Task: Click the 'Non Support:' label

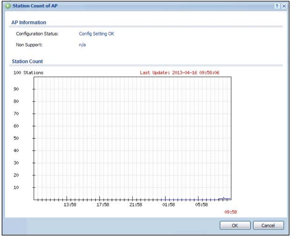Action: tap(29, 45)
